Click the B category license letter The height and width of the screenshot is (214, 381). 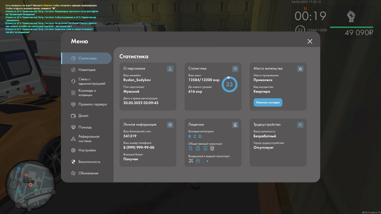[x=189, y=136]
